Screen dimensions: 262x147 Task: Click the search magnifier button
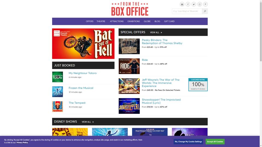pos(205,11)
